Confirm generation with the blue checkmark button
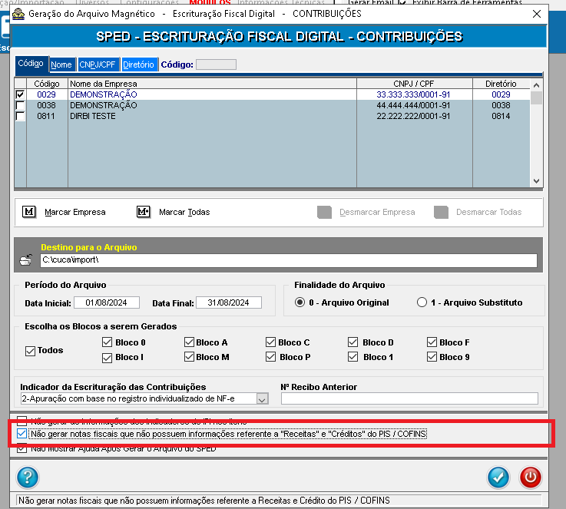Screen dimensions: 566x509 pyautogui.click(x=498, y=478)
